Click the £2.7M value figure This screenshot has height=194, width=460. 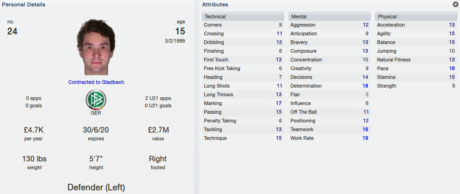point(158,130)
